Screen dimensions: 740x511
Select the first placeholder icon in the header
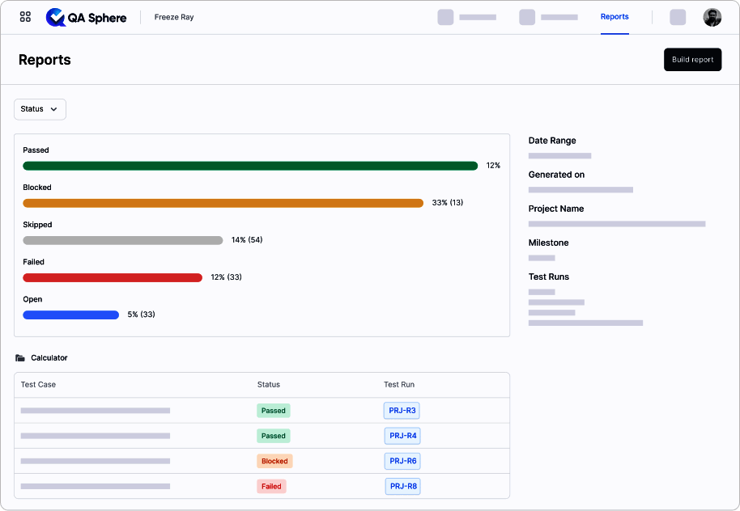point(445,16)
